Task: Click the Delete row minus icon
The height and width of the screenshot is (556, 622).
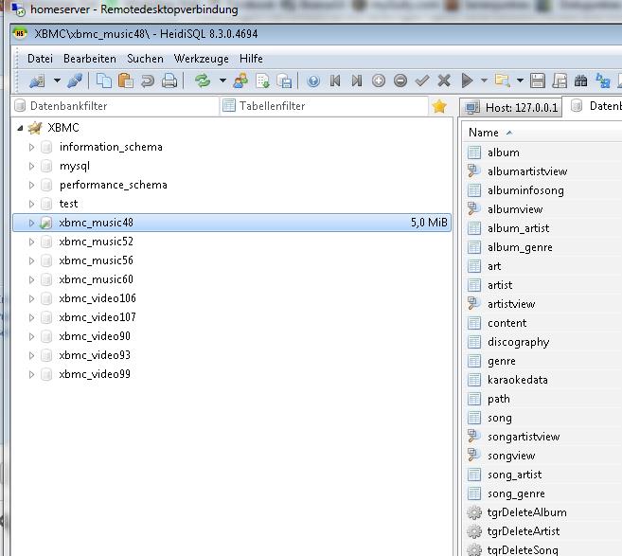Action: [x=400, y=81]
